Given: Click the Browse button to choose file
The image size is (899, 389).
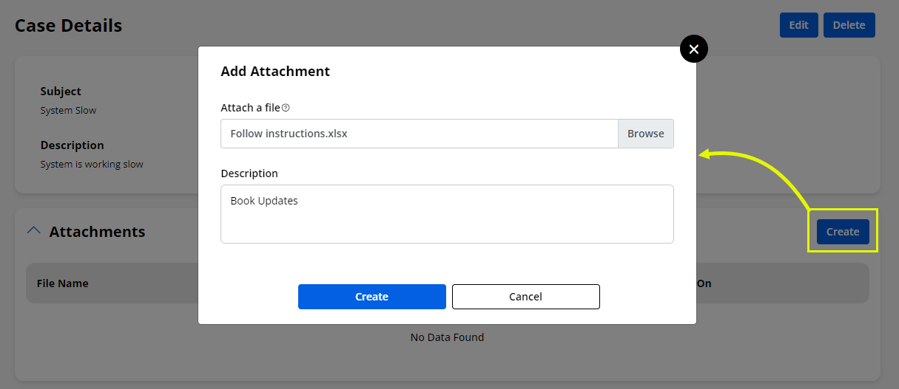Looking at the screenshot, I should [x=645, y=134].
